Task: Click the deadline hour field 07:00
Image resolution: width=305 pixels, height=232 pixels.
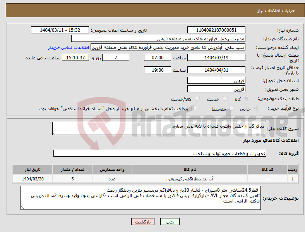Action: [x=158, y=57]
